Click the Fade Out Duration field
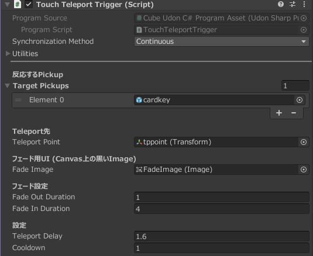This screenshot has height=256, width=313. coord(222,197)
